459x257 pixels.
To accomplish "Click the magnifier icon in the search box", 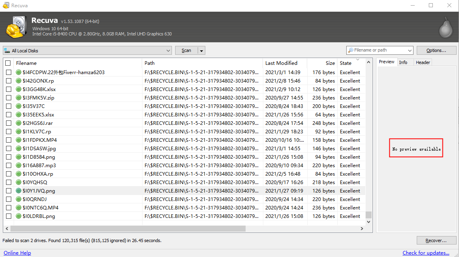I will (x=351, y=50).
